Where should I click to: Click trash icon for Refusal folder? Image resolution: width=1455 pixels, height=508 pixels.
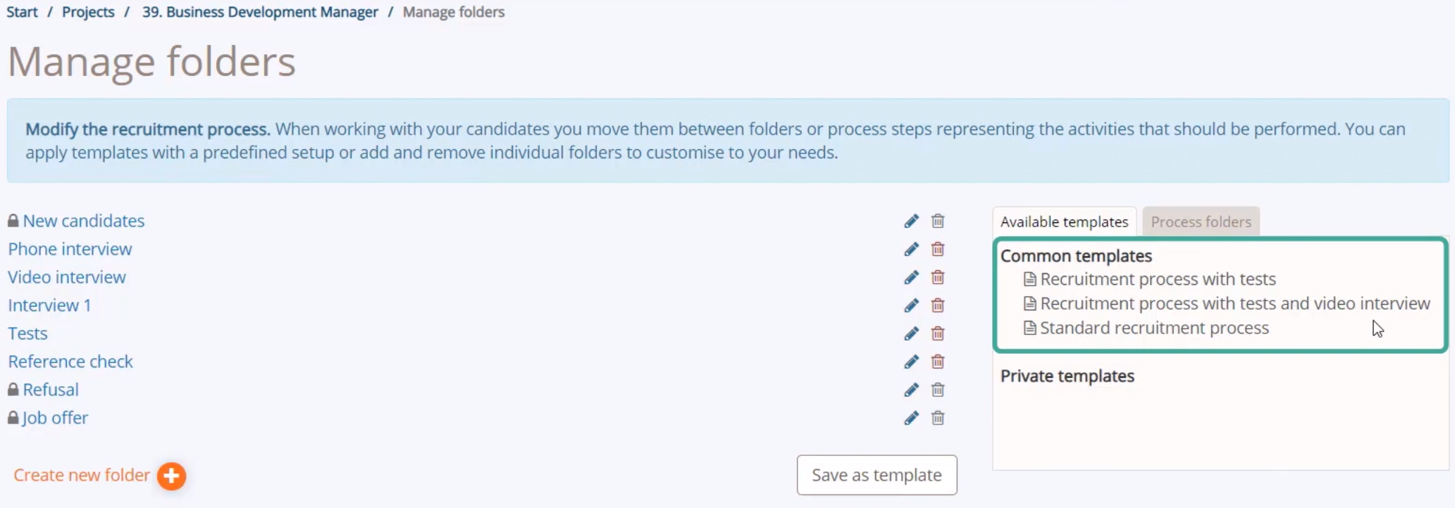(938, 390)
